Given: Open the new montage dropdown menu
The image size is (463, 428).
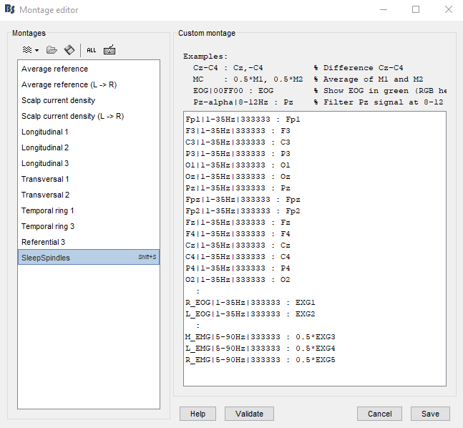Looking at the screenshot, I should tap(30, 50).
